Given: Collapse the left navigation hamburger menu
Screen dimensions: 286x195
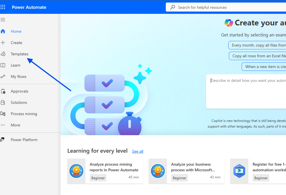Looking at the screenshot, I should tap(3, 20).
